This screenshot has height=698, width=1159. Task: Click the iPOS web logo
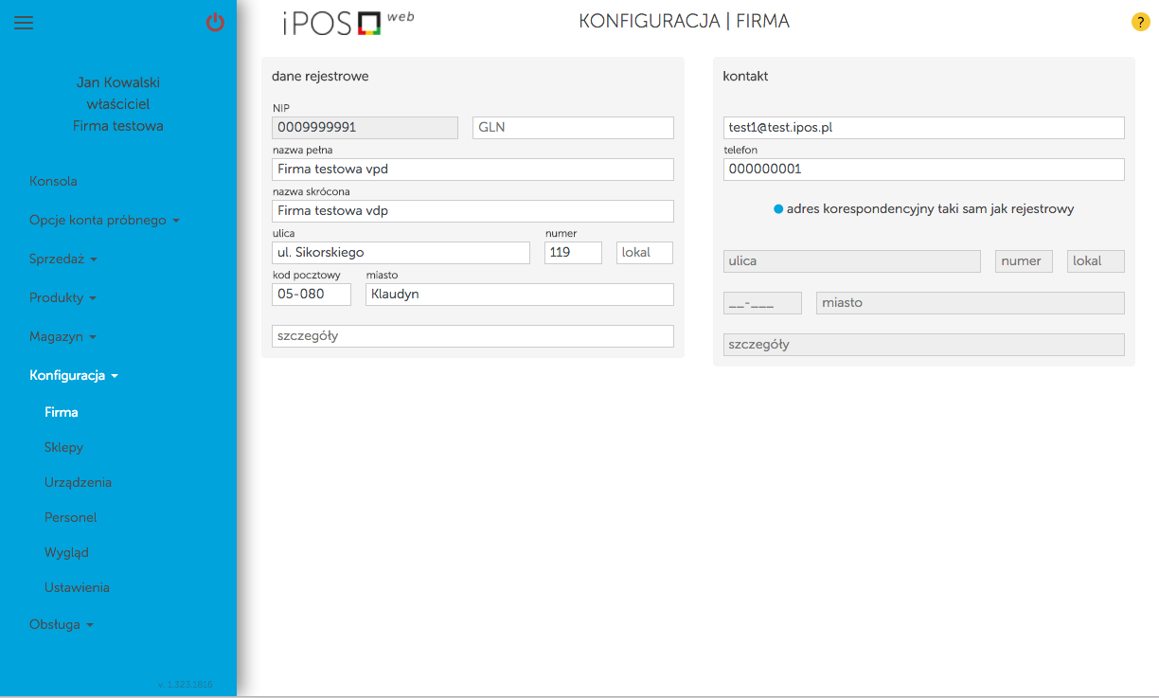click(x=347, y=21)
